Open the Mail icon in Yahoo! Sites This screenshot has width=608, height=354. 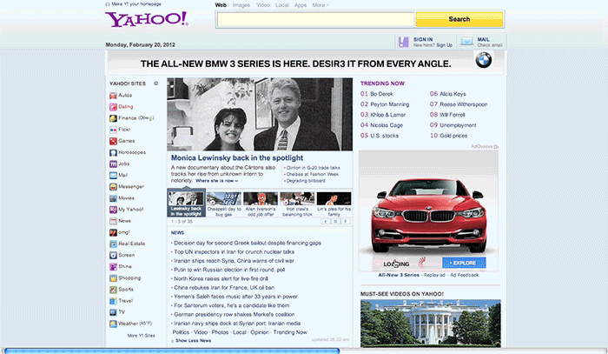point(113,176)
